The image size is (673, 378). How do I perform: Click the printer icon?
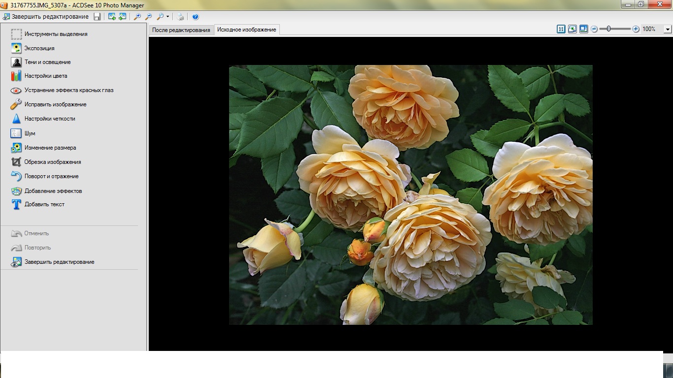(180, 17)
